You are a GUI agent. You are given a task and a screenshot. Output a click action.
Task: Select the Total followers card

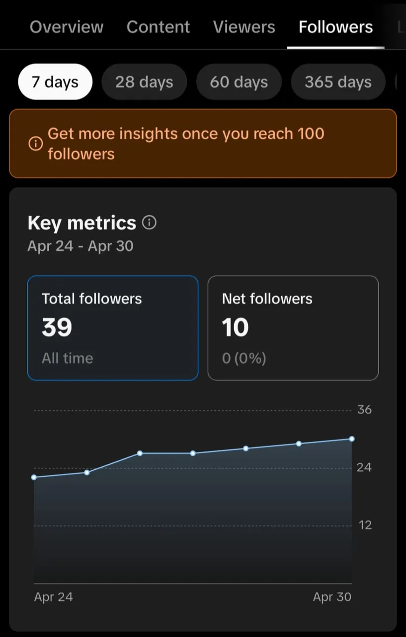(x=113, y=328)
